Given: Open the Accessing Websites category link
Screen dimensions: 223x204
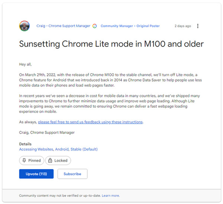Looking at the screenshot, I should click(36, 149).
